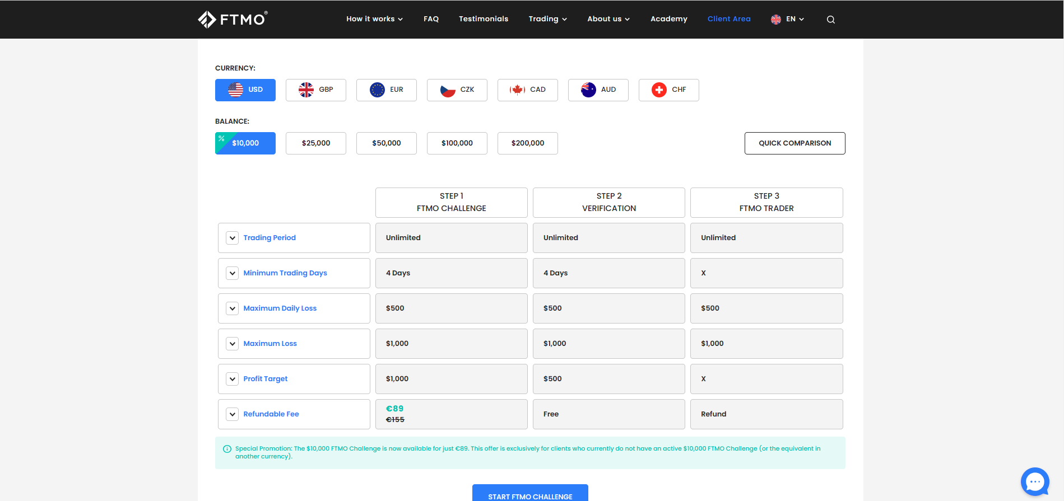Click the Refund cell under FTMO Trader
The width and height of the screenshot is (1064, 501).
pos(766,414)
